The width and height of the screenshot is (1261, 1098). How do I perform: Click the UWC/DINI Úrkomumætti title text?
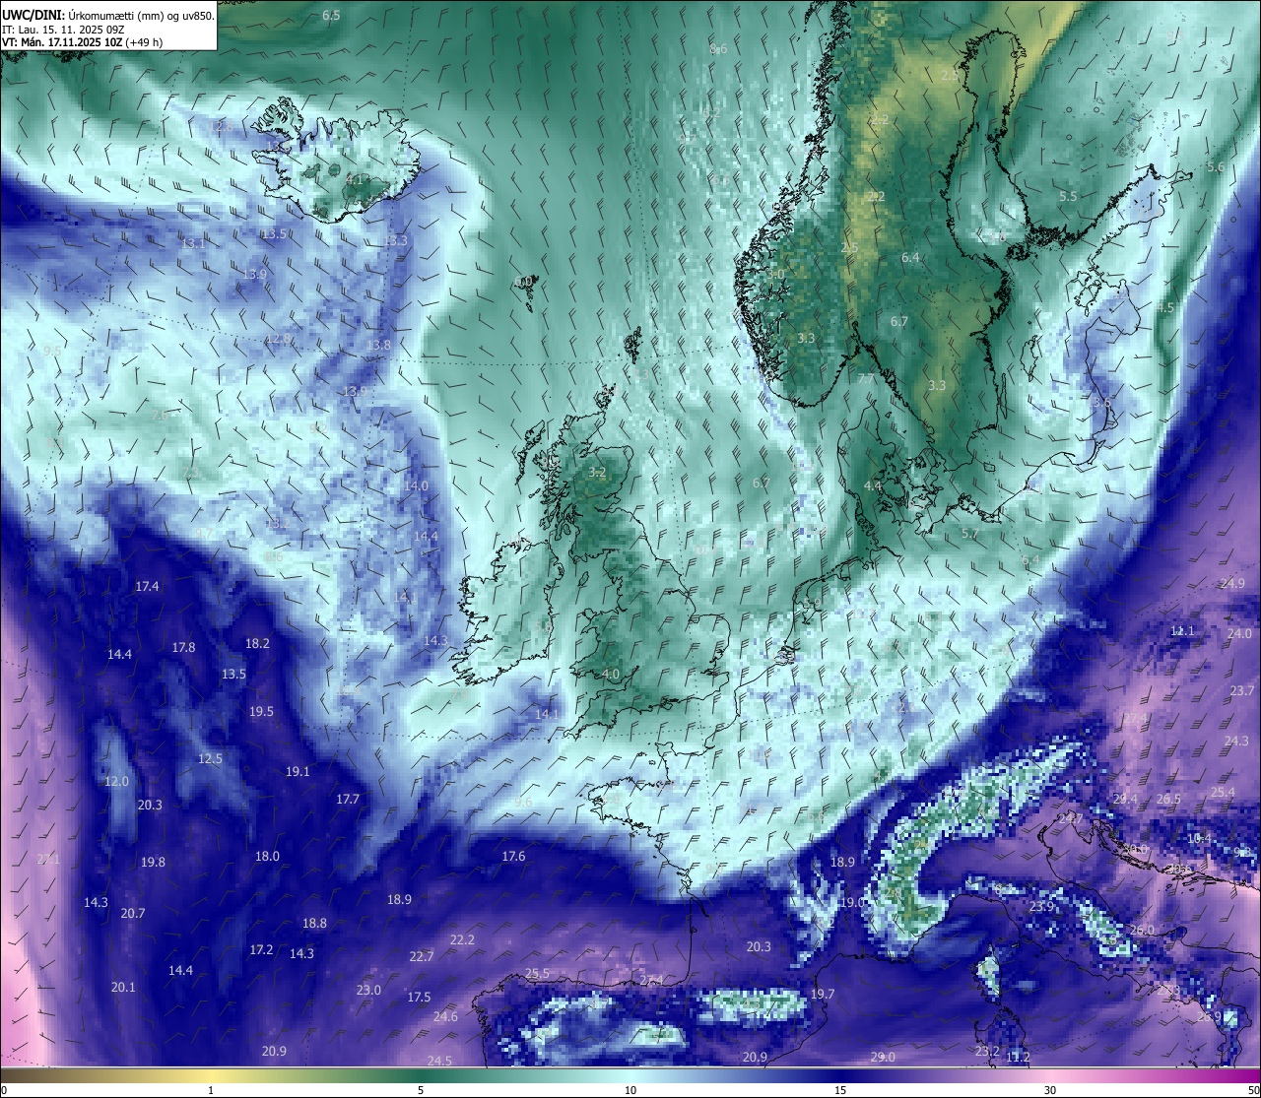coord(108,15)
